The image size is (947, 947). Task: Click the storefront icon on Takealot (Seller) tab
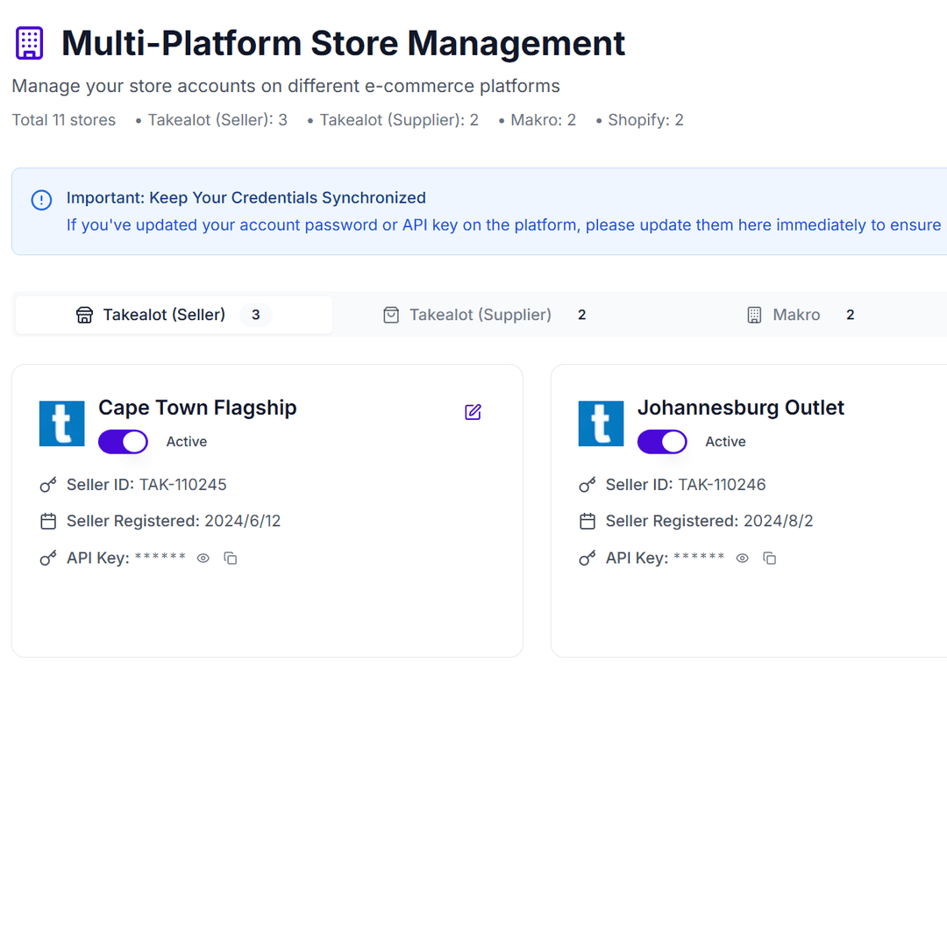tap(84, 316)
